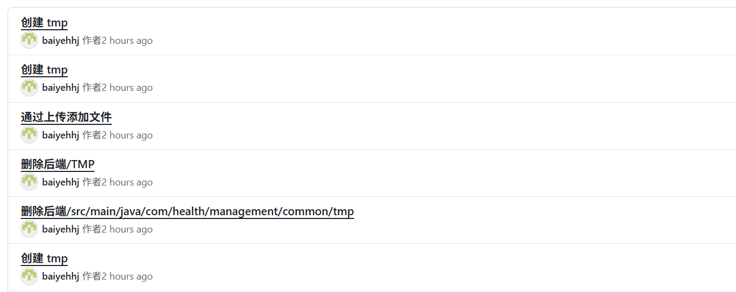Click "2 hours ago" timestamp under 删除后端/TMP
The height and width of the screenshot is (292, 736).
(x=127, y=182)
